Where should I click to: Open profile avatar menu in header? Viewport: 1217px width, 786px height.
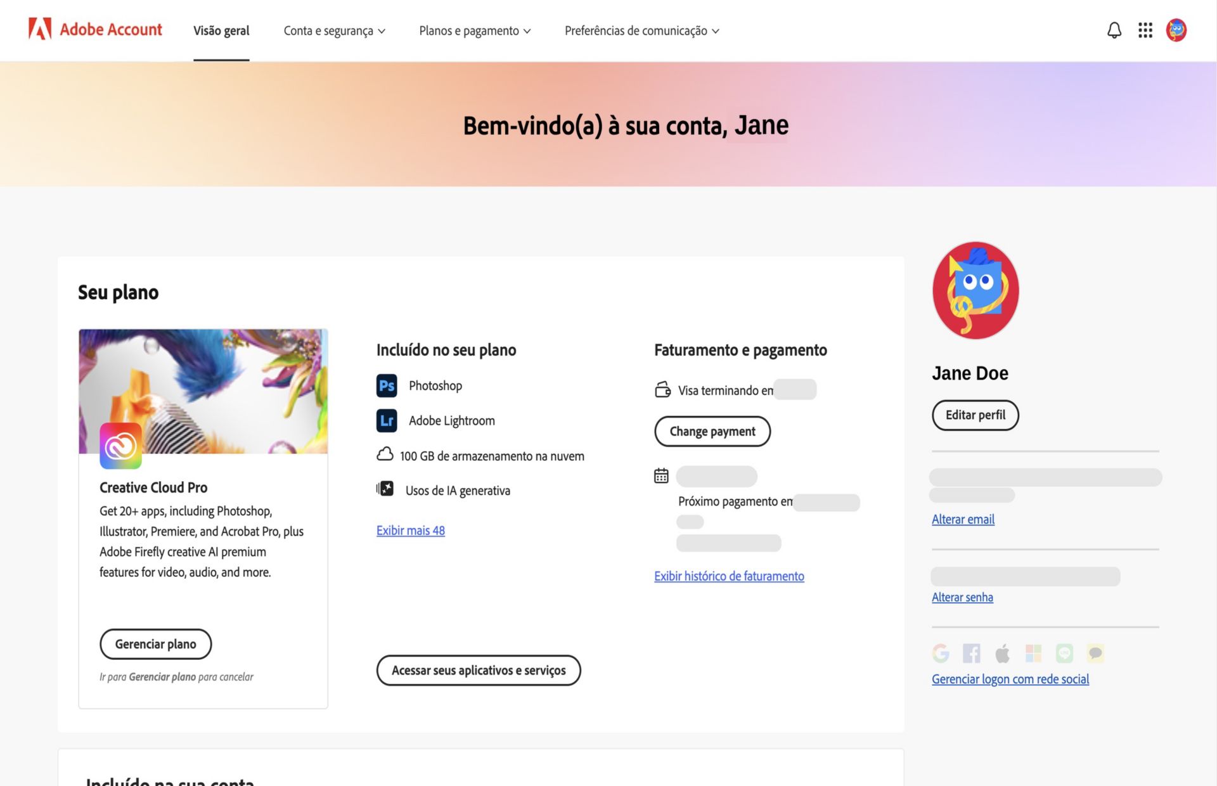coord(1176,30)
